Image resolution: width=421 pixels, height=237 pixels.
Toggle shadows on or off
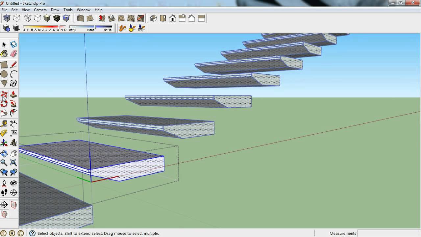click(x=16, y=28)
